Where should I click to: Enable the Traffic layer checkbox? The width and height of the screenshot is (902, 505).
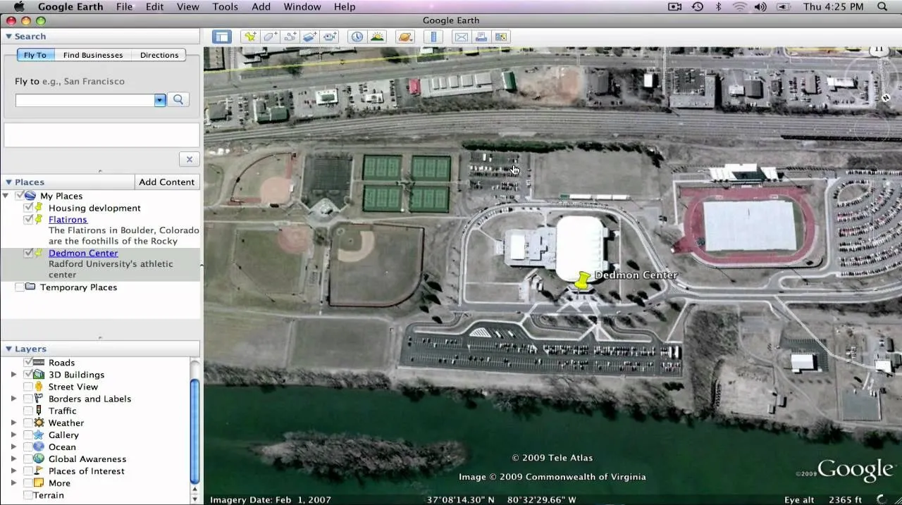[x=28, y=411]
